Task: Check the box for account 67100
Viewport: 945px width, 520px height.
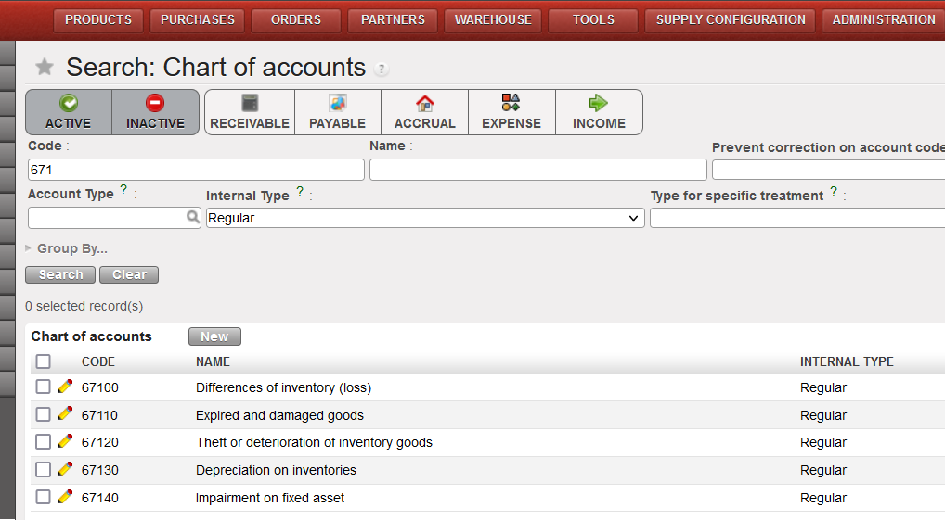Action: pyautogui.click(x=43, y=387)
